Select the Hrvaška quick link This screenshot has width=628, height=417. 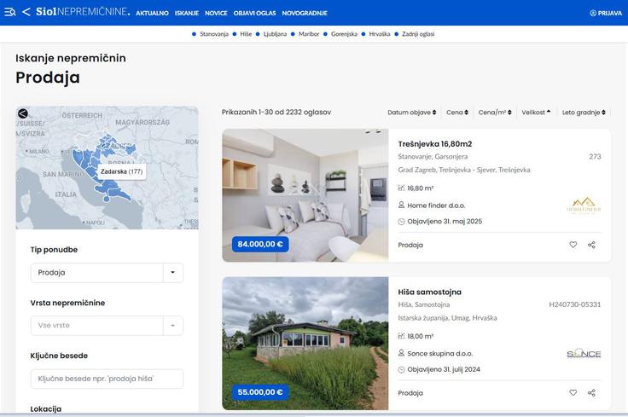pos(380,34)
